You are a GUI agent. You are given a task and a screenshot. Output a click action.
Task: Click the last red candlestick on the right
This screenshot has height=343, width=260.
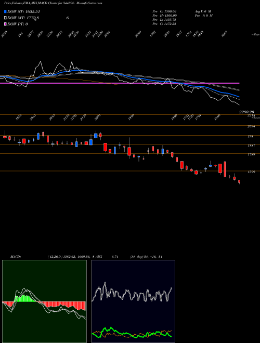(x=239, y=181)
